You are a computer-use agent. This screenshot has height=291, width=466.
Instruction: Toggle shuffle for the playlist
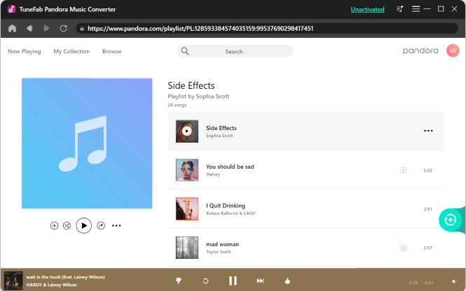67,226
